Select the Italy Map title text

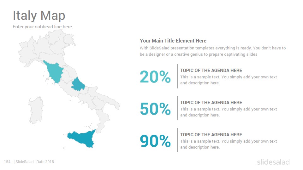39,16
